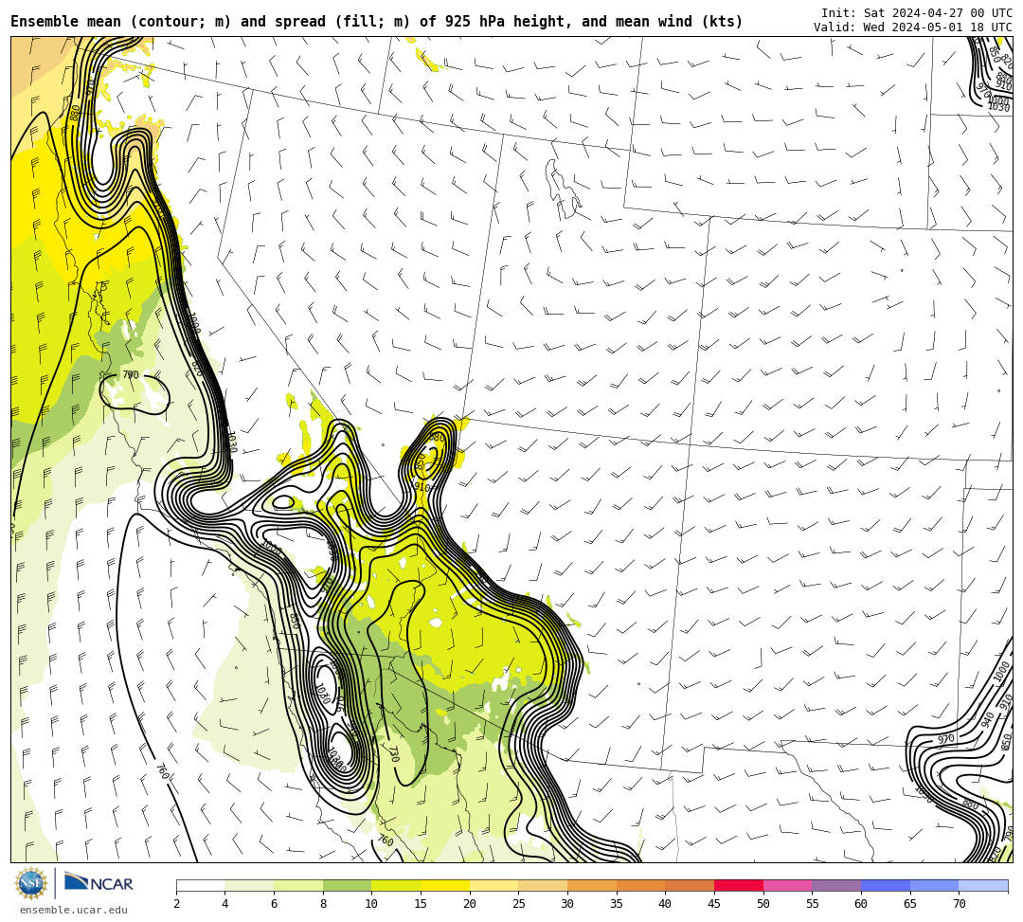Click the red 45-50 colorbar segment

[739, 885]
